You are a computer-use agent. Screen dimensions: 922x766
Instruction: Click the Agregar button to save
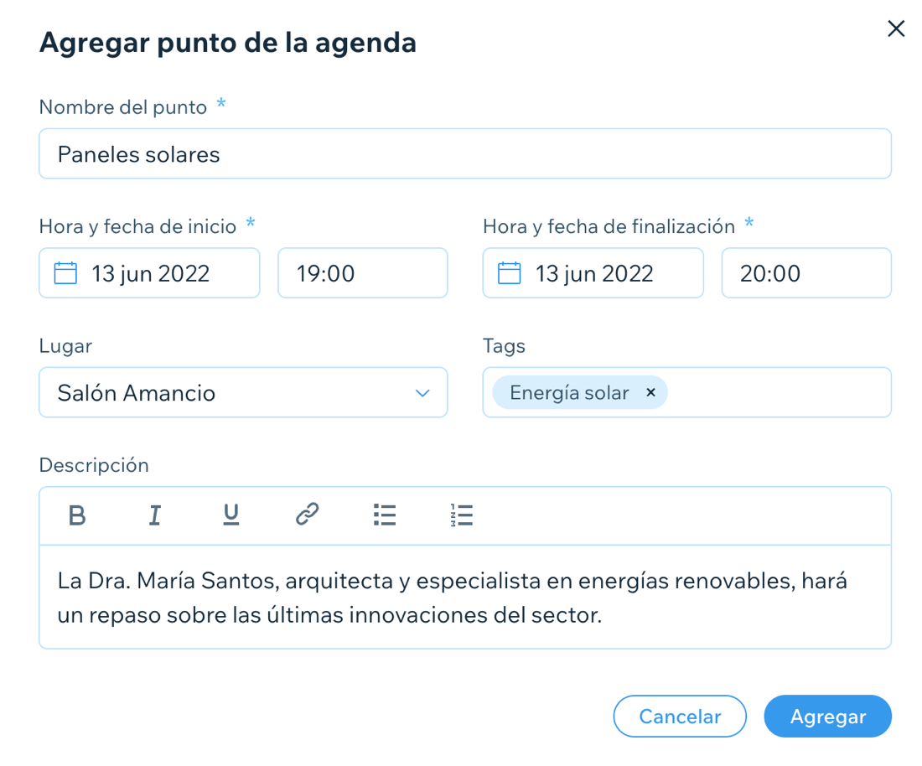click(827, 717)
